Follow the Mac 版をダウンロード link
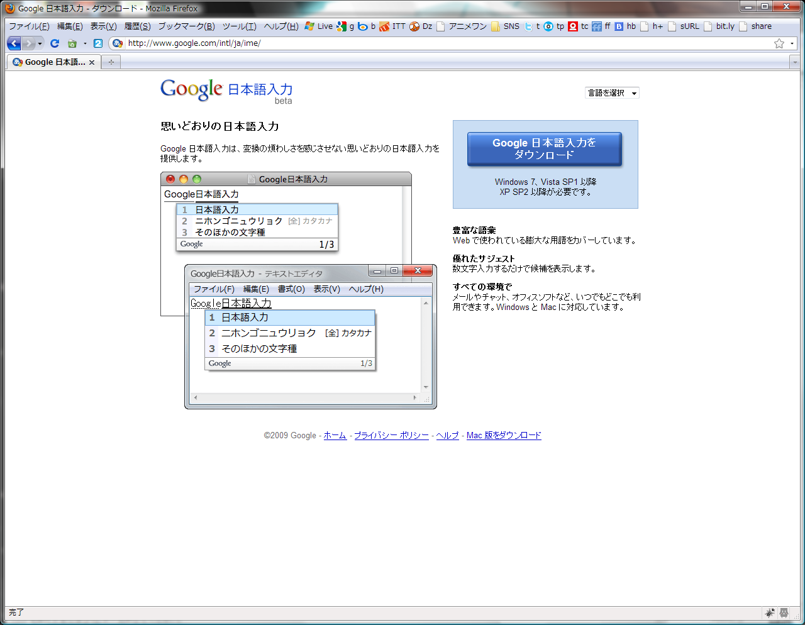805x625 pixels. 504,435
